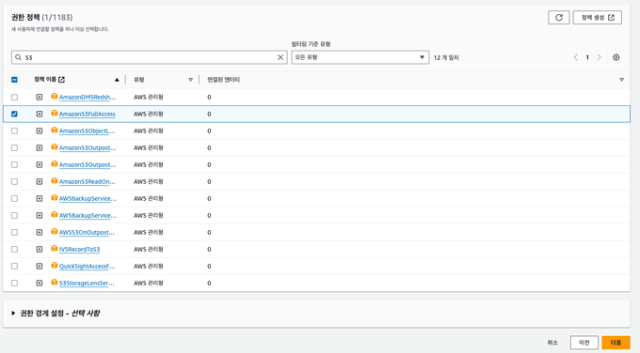This screenshot has height=353, width=640.
Task: Click orange policy icon for S3StorageLensSer...
Action: point(54,283)
